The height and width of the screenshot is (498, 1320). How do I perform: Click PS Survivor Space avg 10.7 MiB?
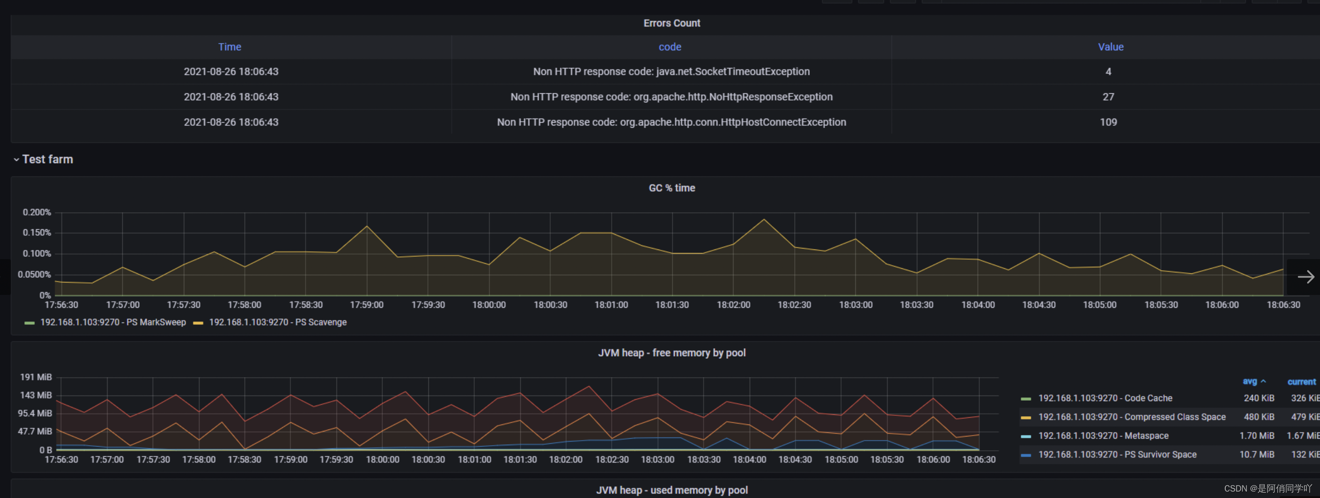[1257, 455]
